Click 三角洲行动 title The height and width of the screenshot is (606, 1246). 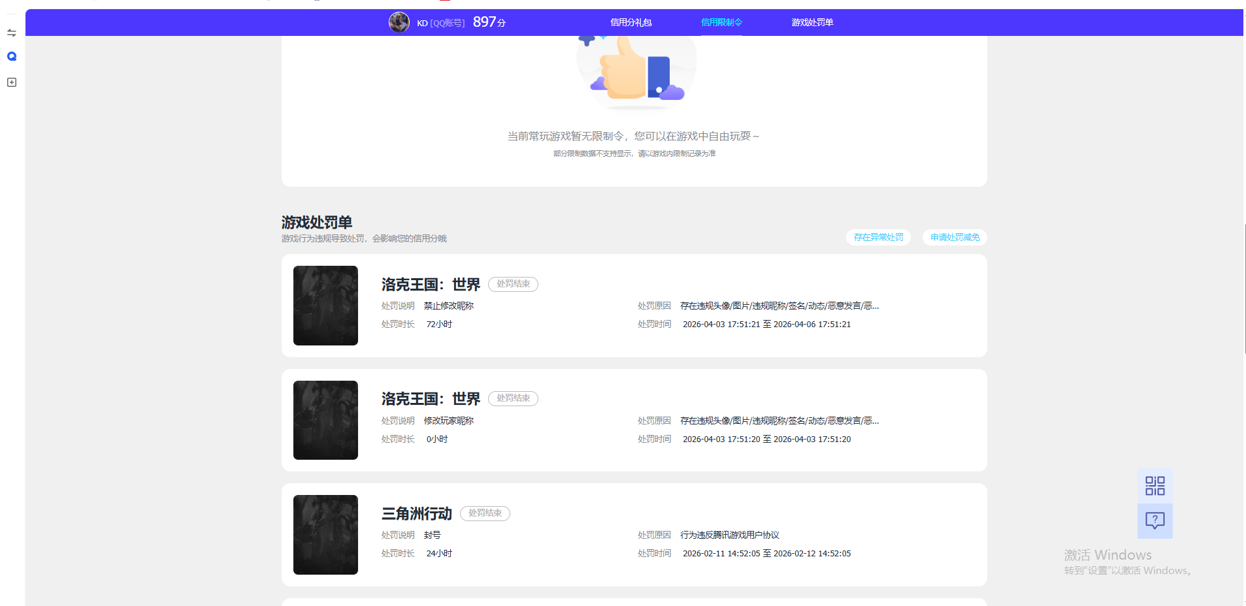(417, 514)
